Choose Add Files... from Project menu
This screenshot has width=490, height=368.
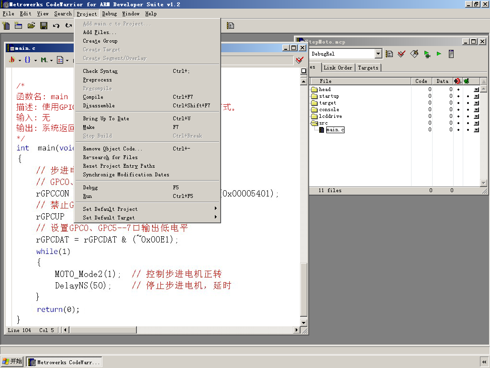[147, 32]
